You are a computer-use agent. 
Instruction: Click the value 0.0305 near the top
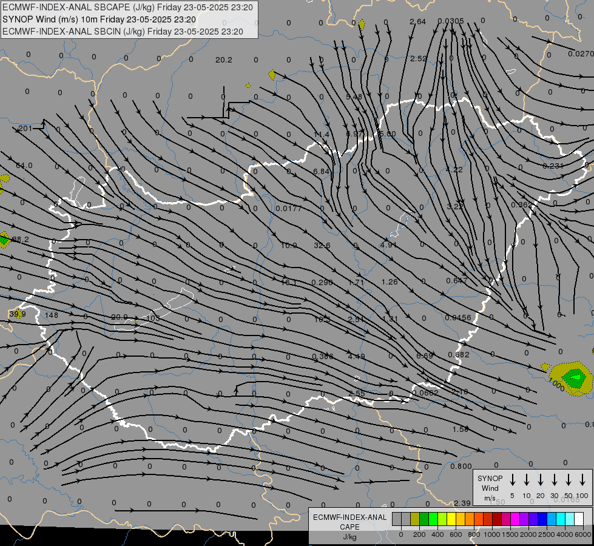point(450,21)
